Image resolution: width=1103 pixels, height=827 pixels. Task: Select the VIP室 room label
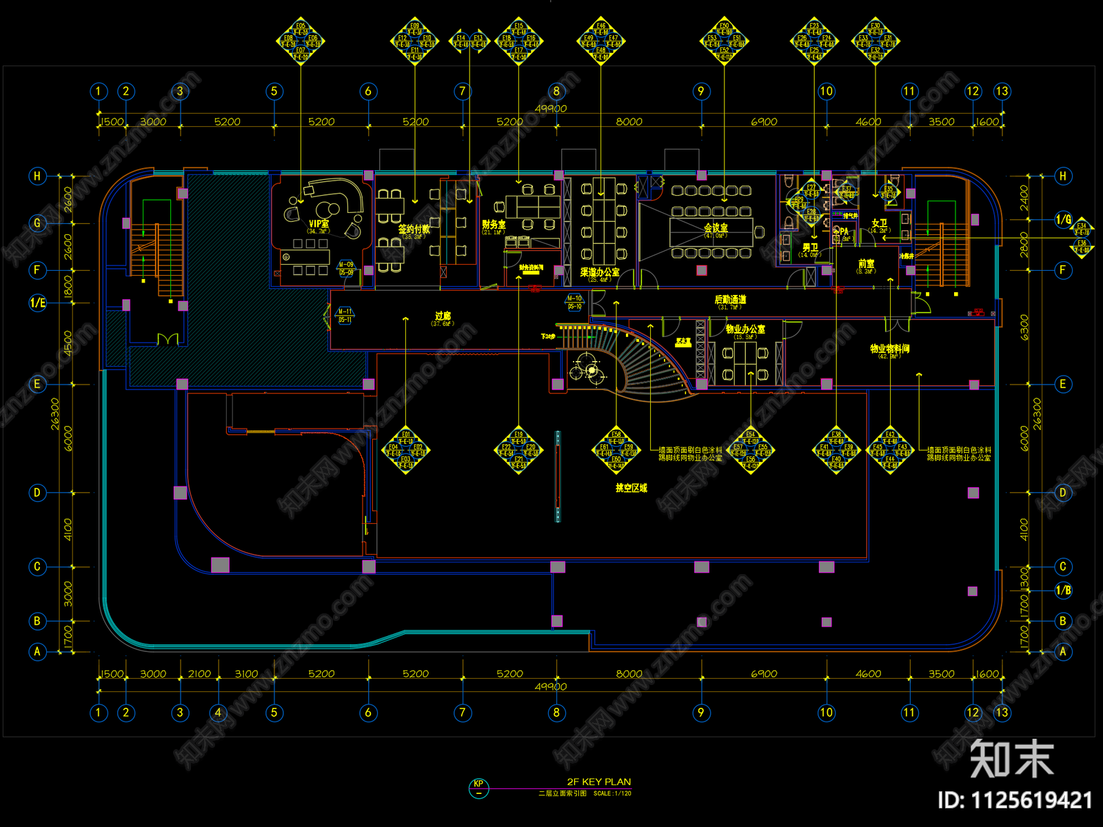318,224
